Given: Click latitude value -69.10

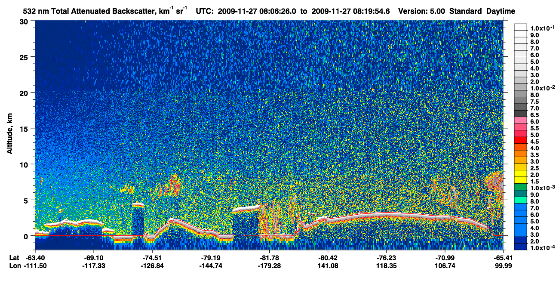Looking at the screenshot, I should coord(93,258).
